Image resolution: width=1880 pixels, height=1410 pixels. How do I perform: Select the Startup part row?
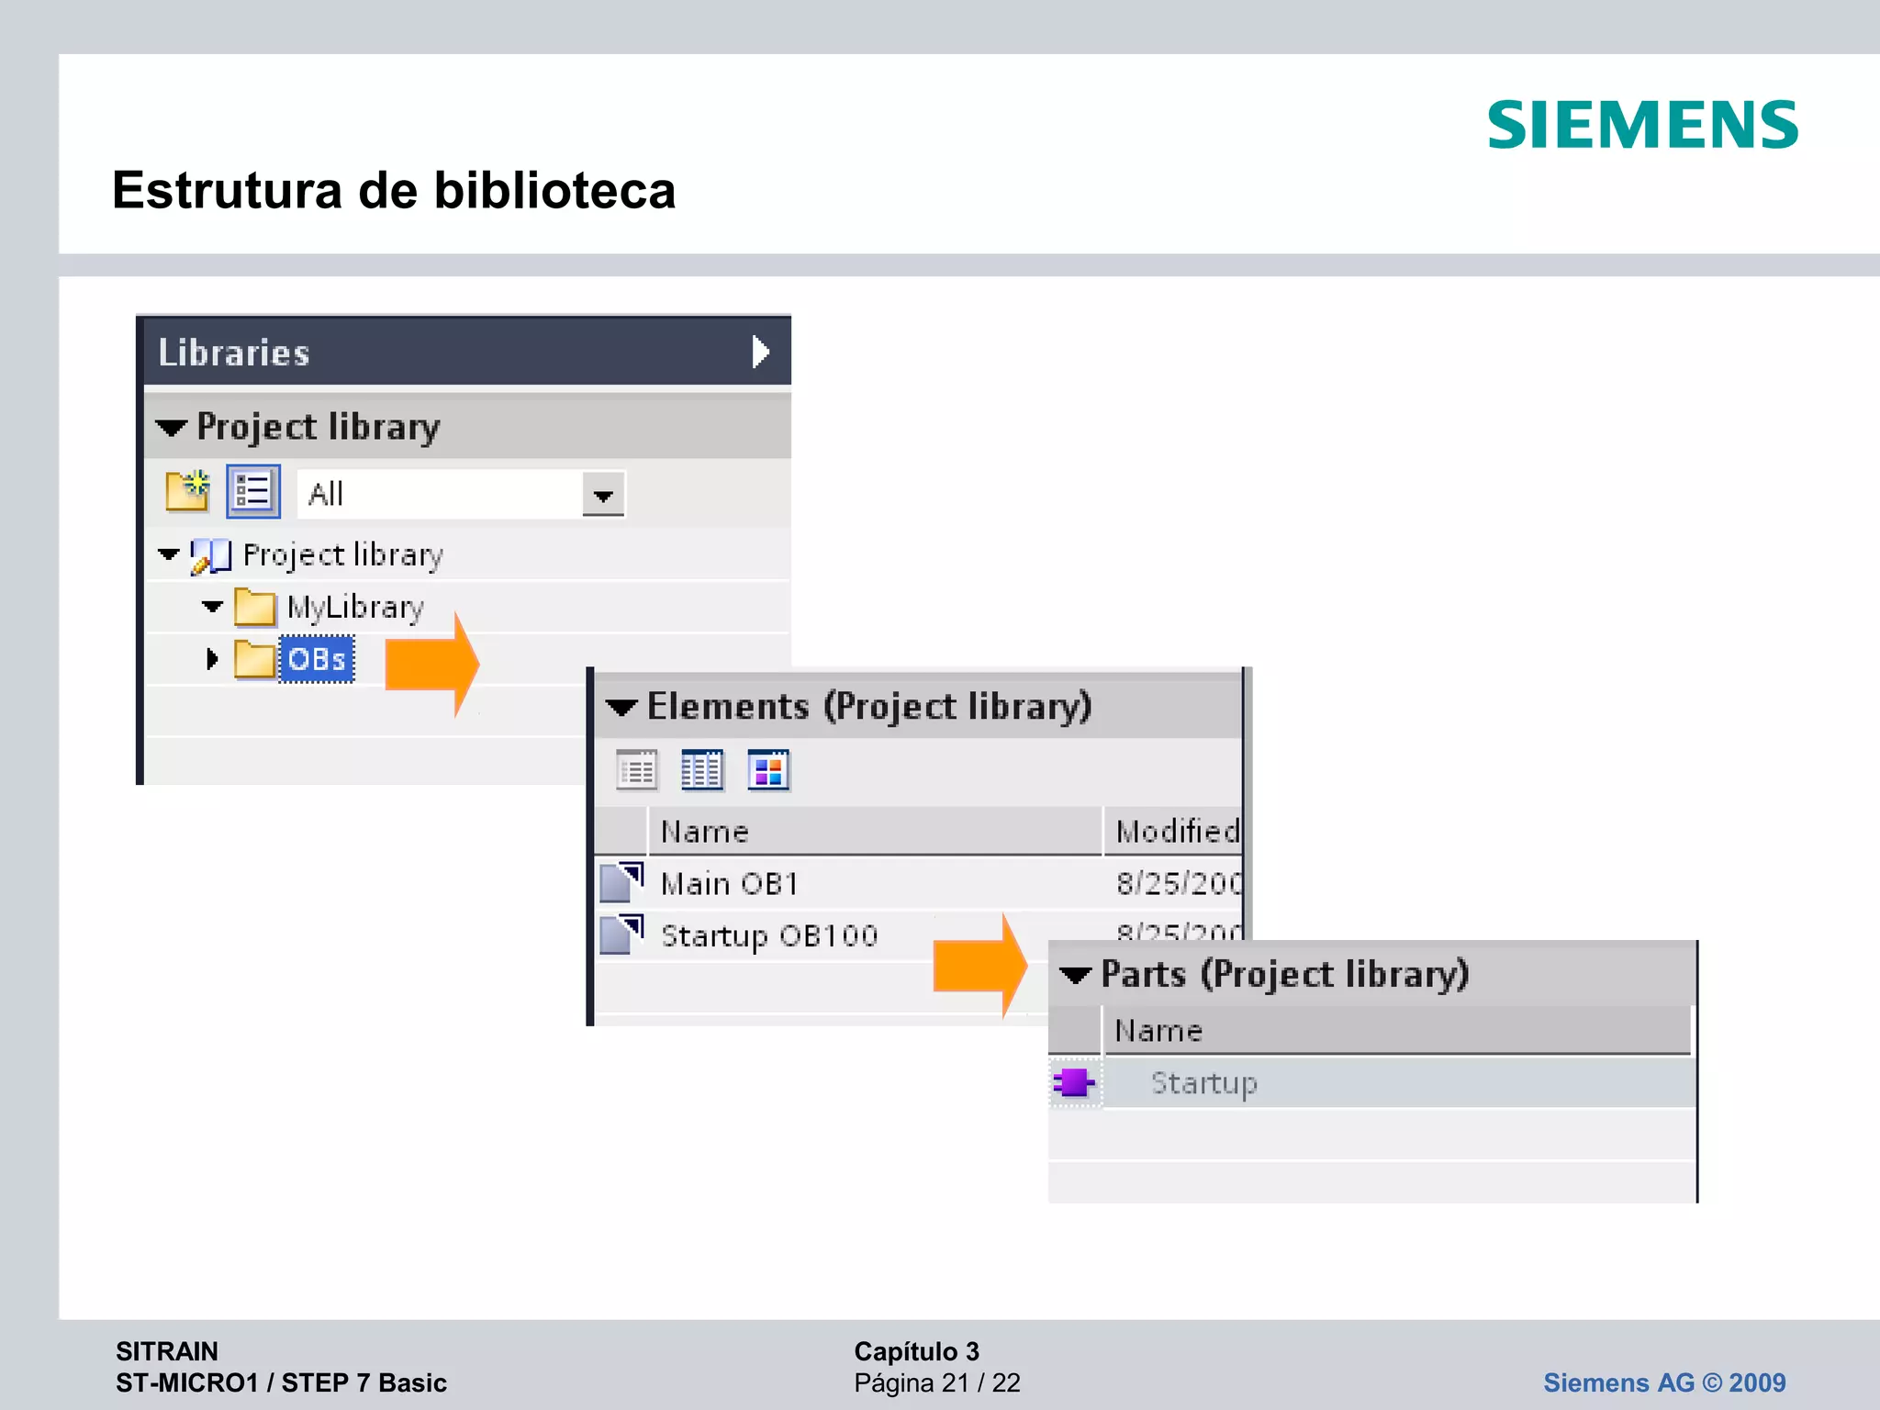click(x=1372, y=1083)
